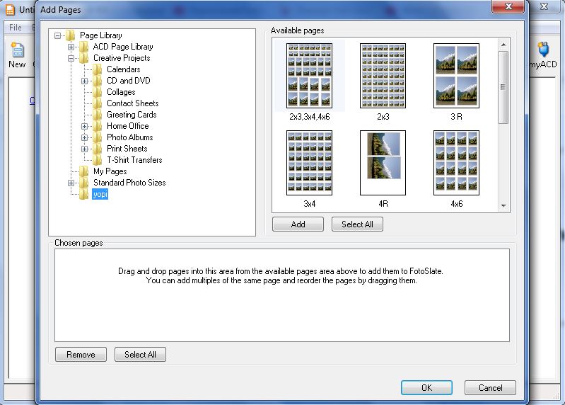
Task: Select Collages in the tree
Action: (121, 92)
